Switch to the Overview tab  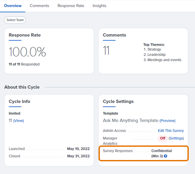coord(13,6)
